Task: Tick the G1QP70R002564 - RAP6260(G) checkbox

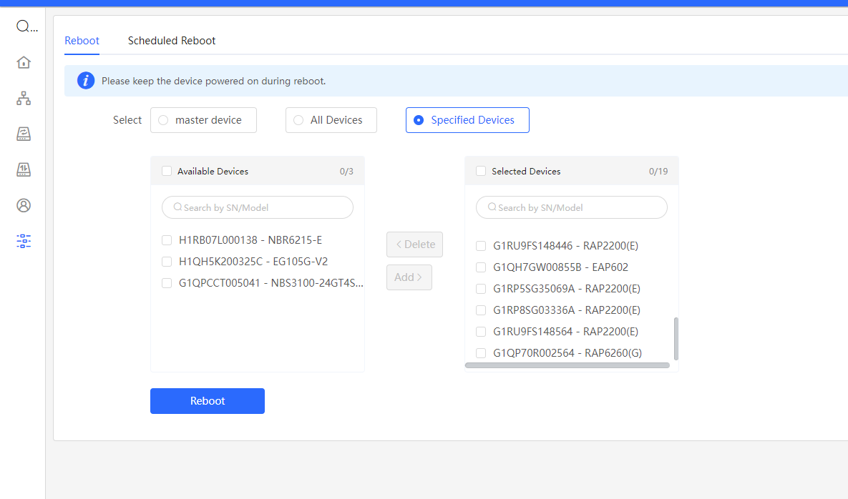Action: pos(481,353)
